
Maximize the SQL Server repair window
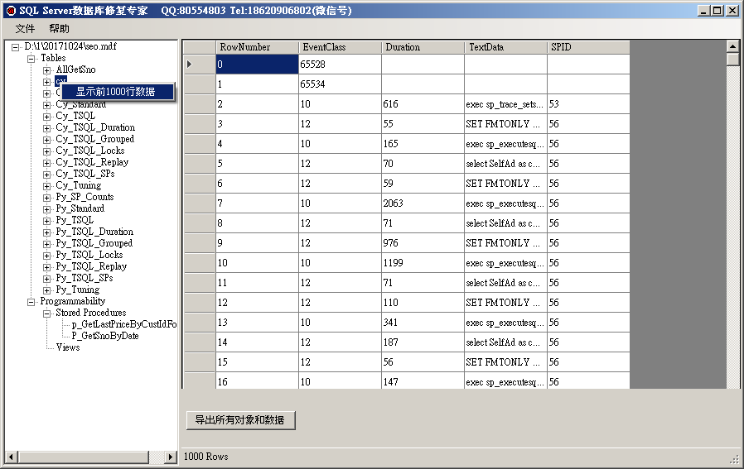coord(718,11)
